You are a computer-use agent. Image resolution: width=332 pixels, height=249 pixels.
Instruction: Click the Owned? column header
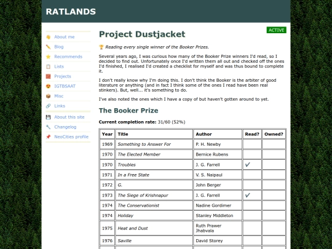[x=274, y=134]
